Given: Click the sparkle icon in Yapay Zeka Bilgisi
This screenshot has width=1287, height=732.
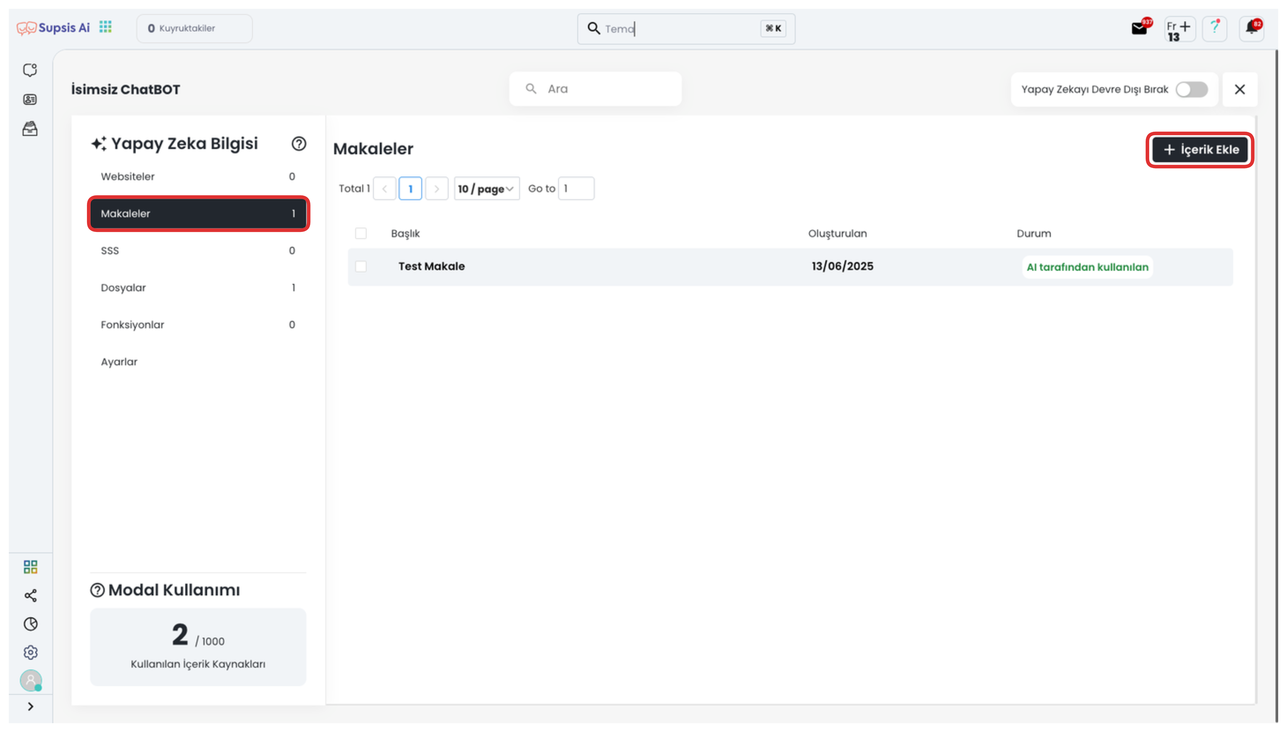Looking at the screenshot, I should [x=98, y=144].
